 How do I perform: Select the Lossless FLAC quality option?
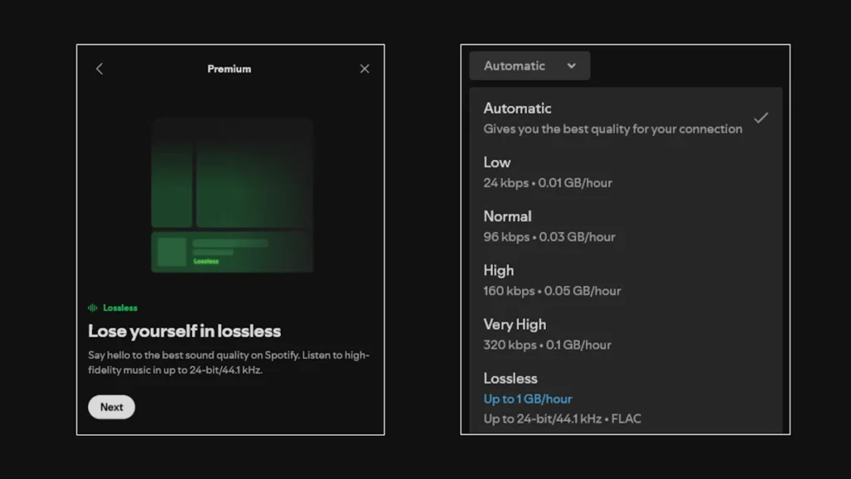[x=509, y=378]
